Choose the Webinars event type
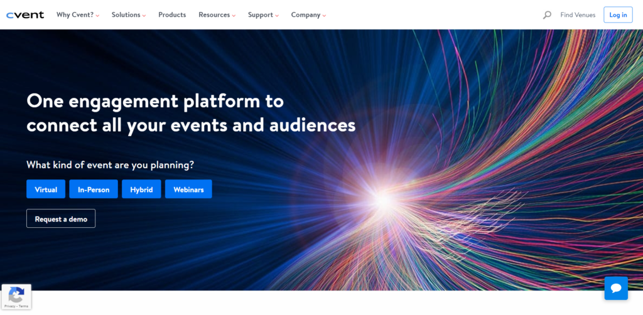643x315 pixels. (x=188, y=190)
